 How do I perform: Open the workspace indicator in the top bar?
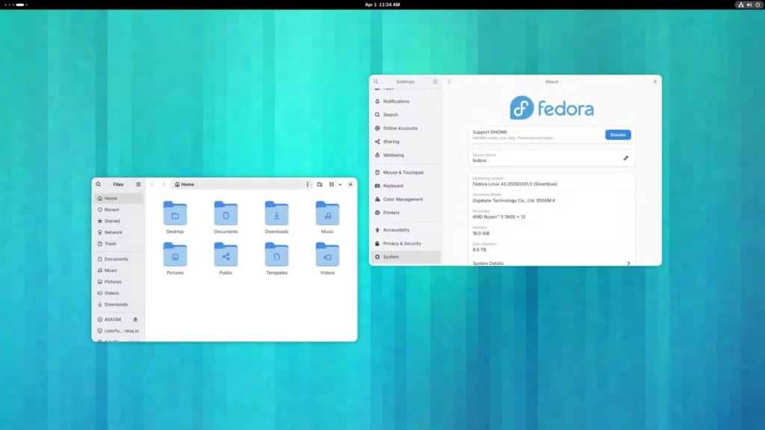click(x=16, y=4)
